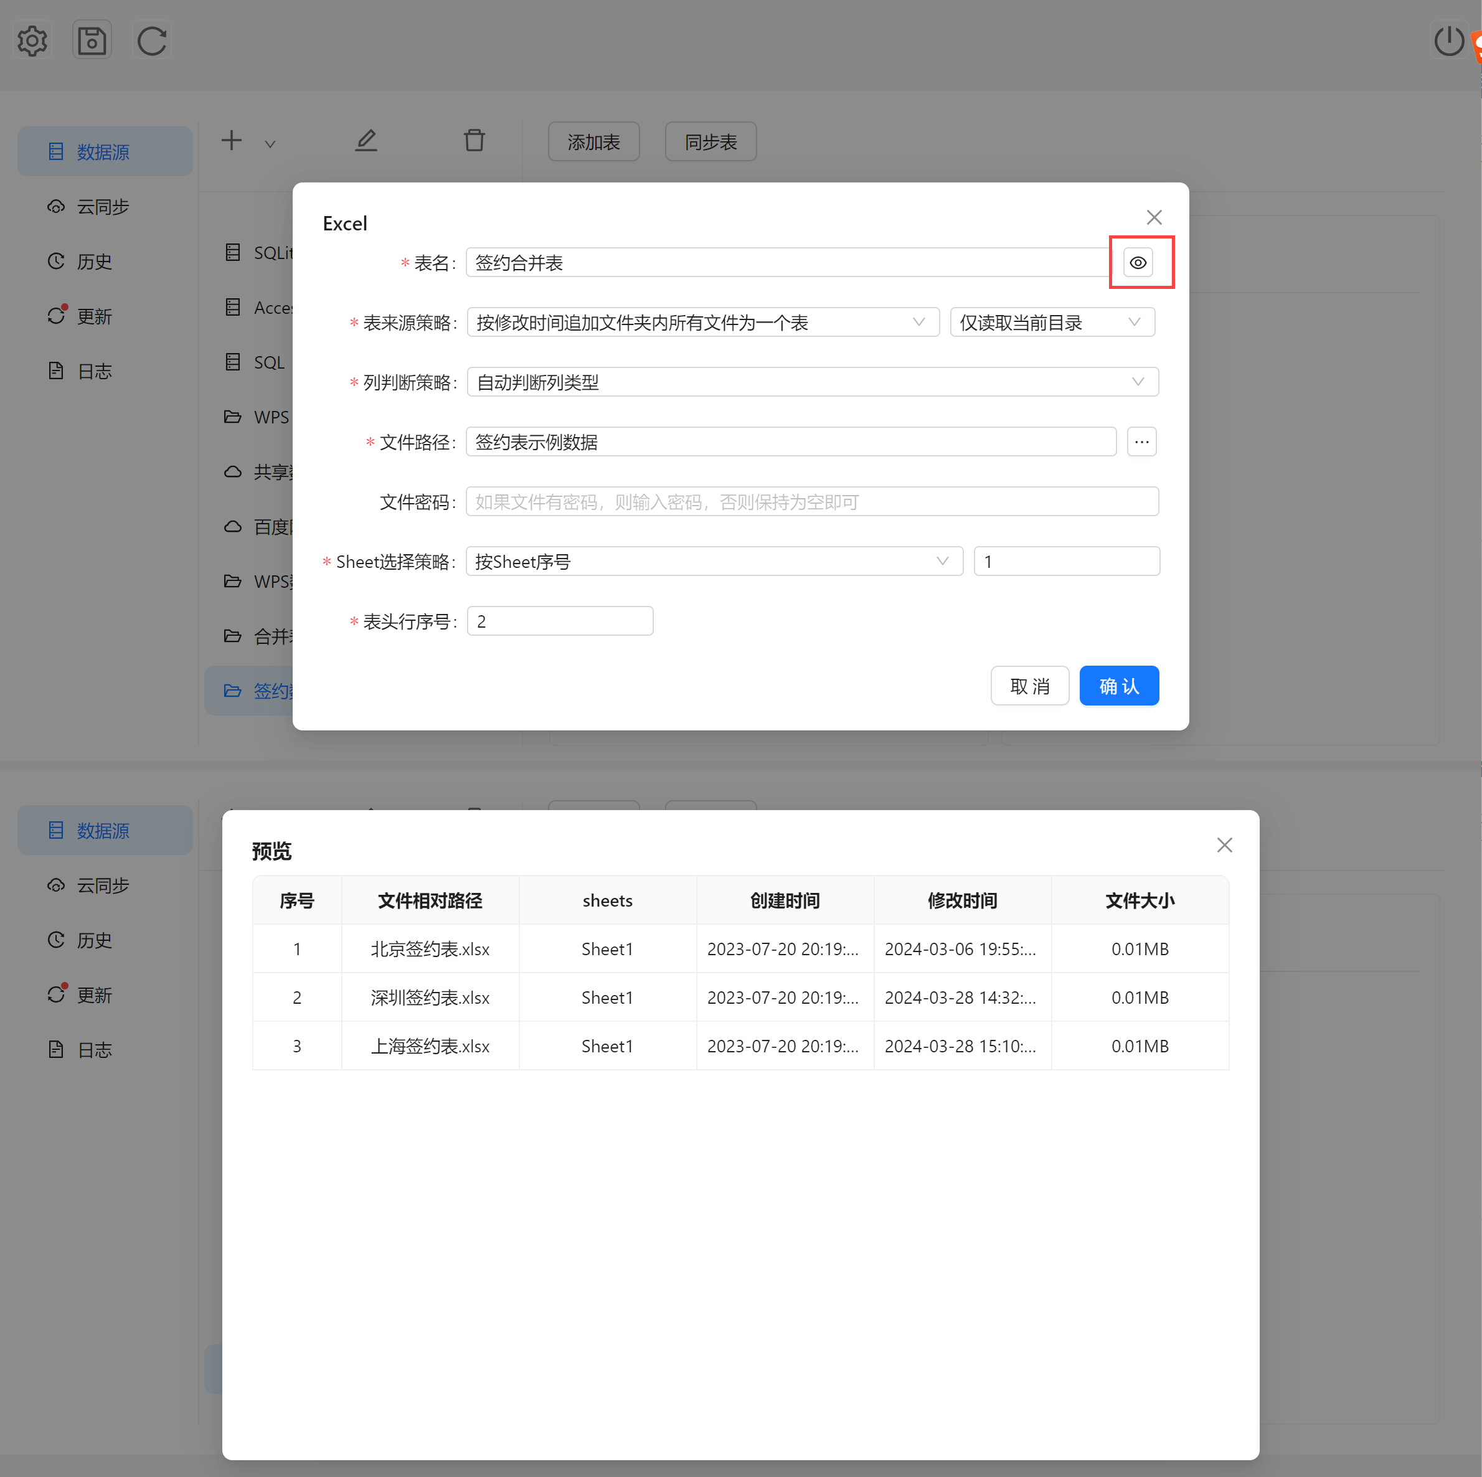Screen dimensions: 1482x1477
Task: Click the 文件密码 input field
Action: [x=811, y=501]
